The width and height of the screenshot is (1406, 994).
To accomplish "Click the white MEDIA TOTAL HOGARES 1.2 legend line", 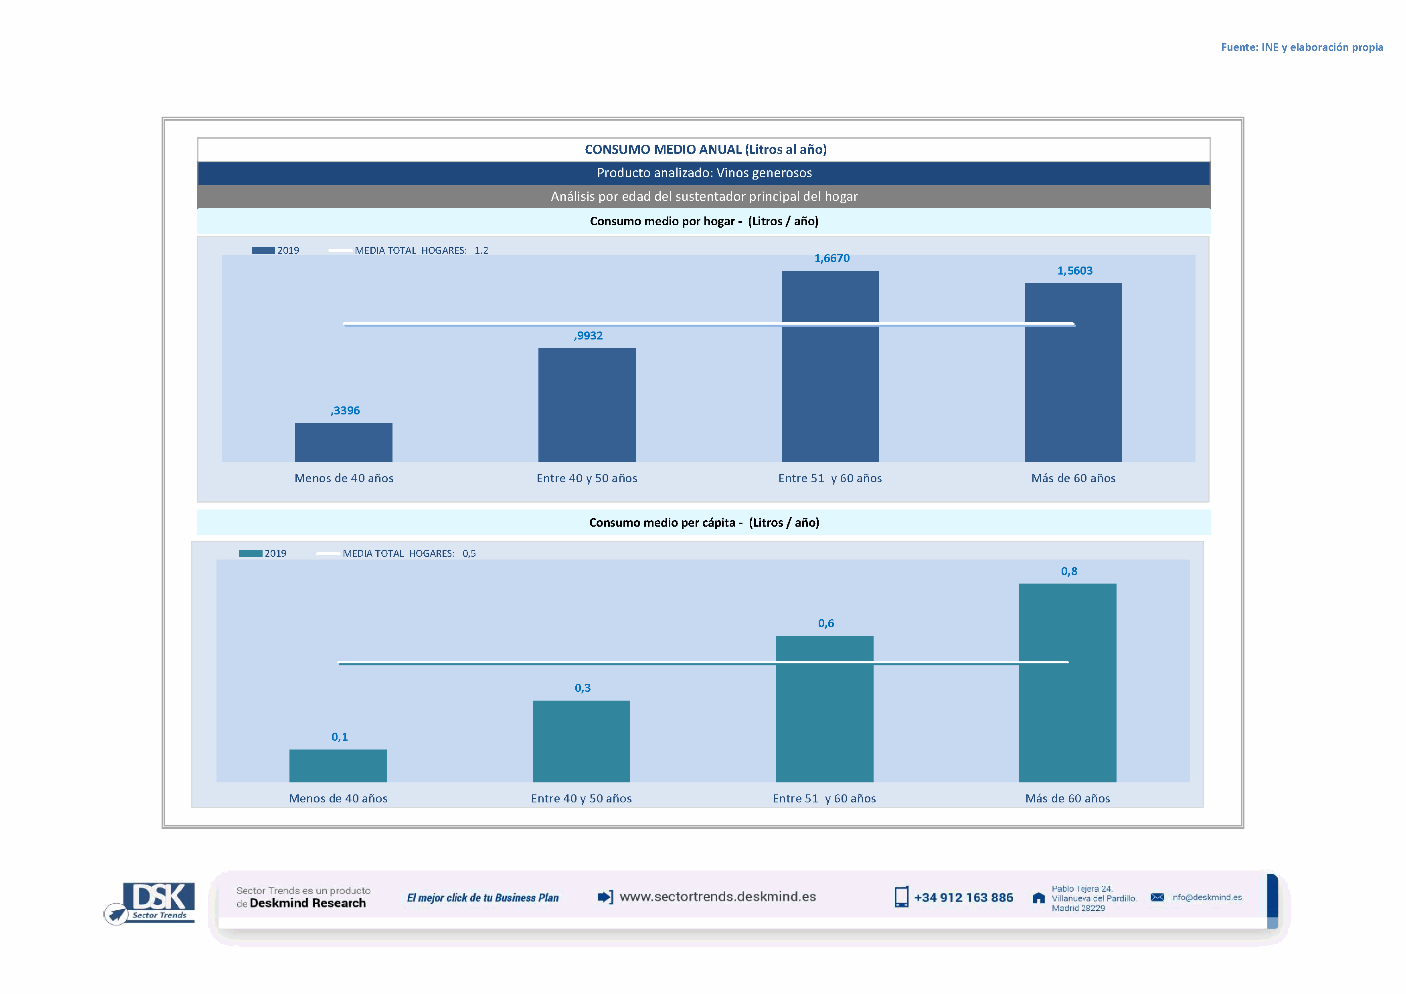I will coord(340,251).
